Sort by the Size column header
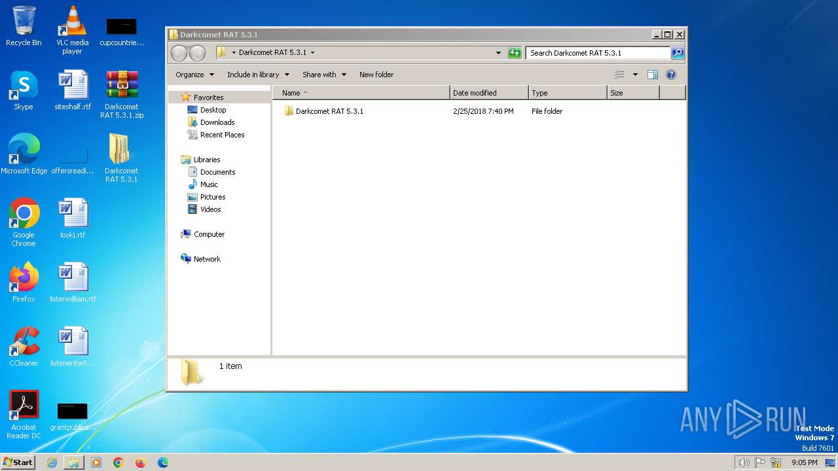 point(633,93)
